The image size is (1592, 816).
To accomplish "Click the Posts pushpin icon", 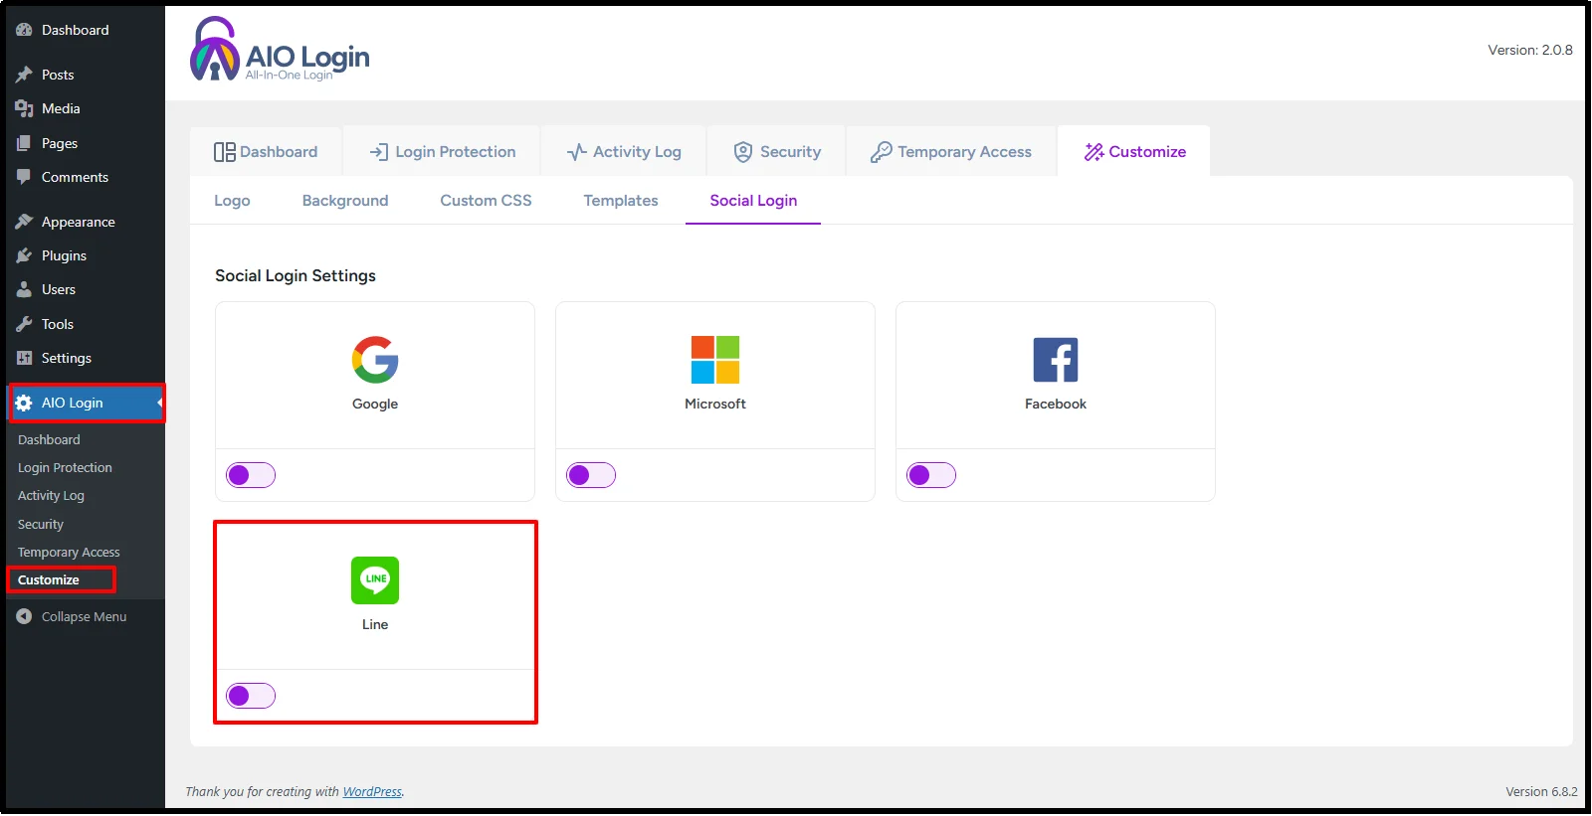I will click(x=24, y=75).
